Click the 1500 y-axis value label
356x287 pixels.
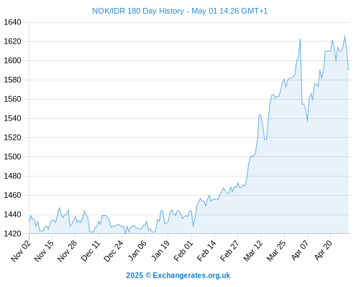click(x=12, y=157)
